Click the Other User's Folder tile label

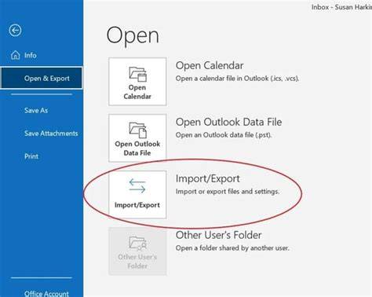[137, 262]
